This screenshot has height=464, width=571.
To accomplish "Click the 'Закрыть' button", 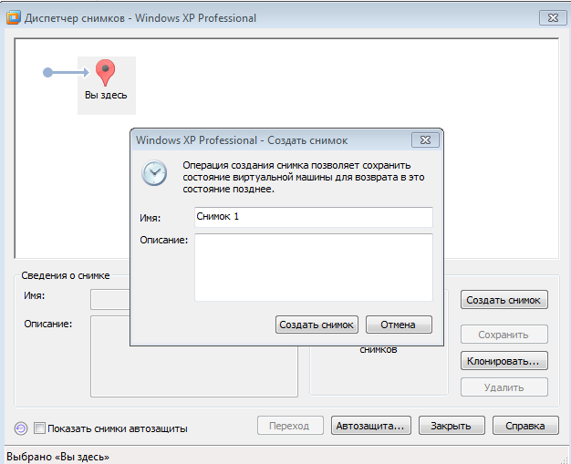I will pyautogui.click(x=452, y=426).
